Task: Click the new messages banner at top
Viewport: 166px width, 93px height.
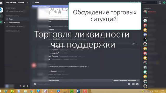Action: pyautogui.click(x=50, y=6)
